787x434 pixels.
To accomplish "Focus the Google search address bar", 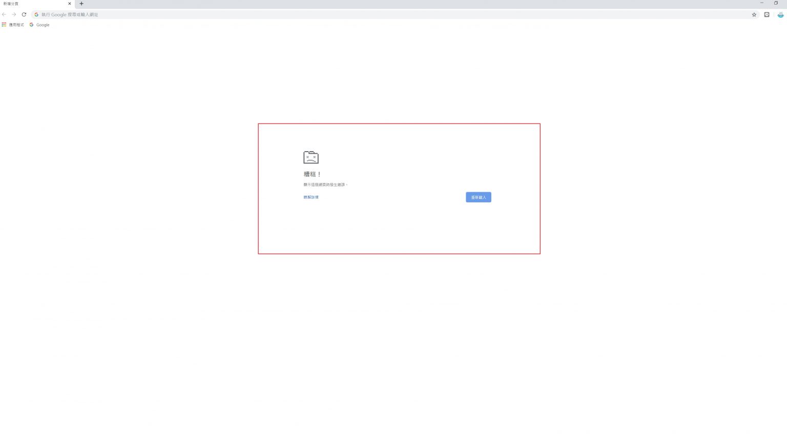I will click(359, 14).
